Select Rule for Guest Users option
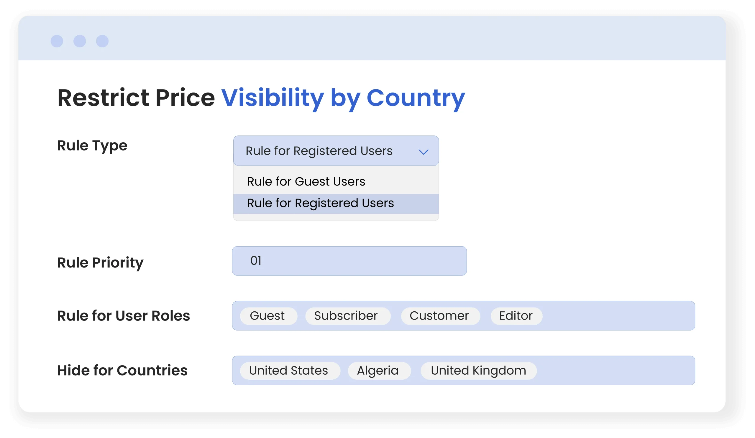This screenshot has width=755, height=438. pyautogui.click(x=306, y=182)
